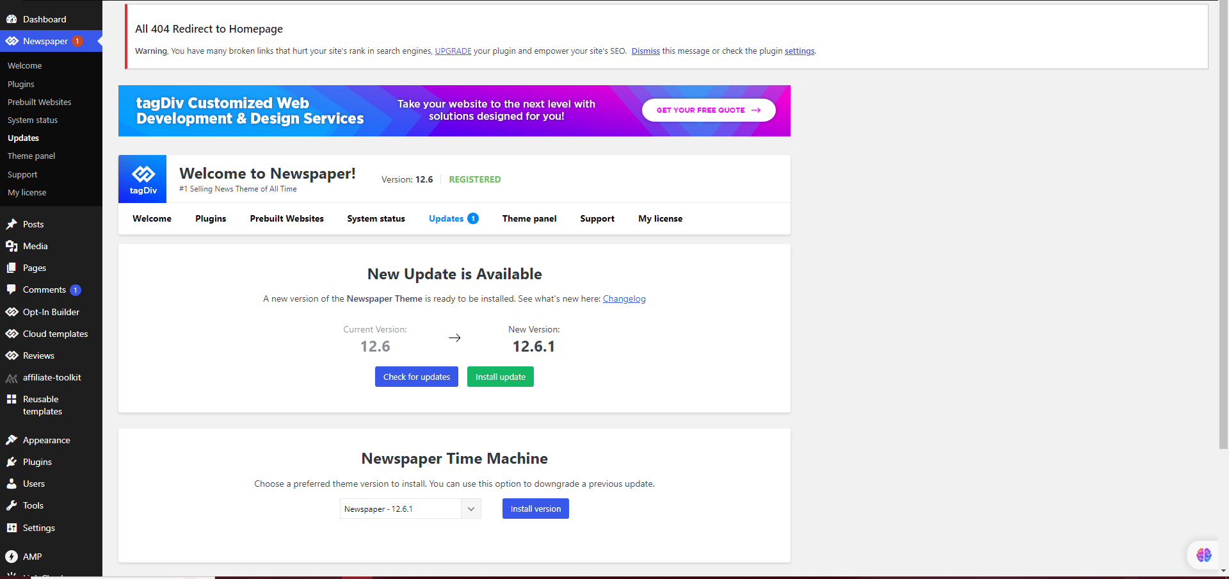The image size is (1229, 579).
Task: Click the Check for updates button
Action: pyautogui.click(x=417, y=377)
